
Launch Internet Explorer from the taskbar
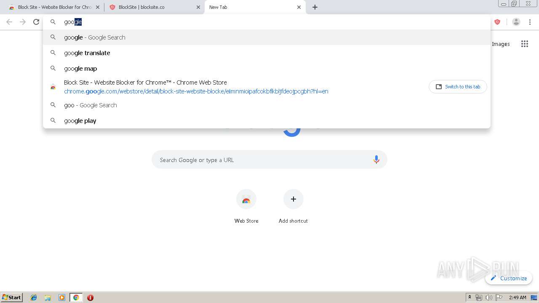[34, 298]
